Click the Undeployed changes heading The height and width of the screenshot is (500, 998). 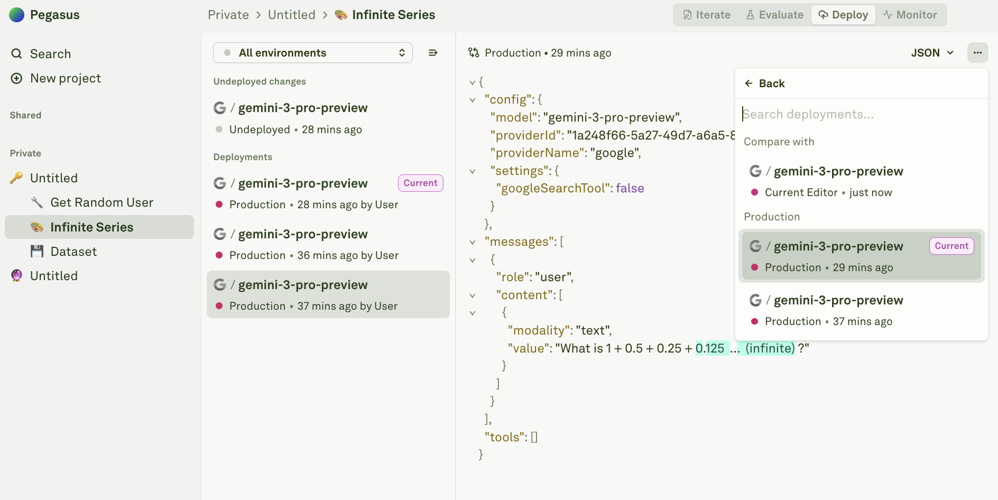coord(260,81)
